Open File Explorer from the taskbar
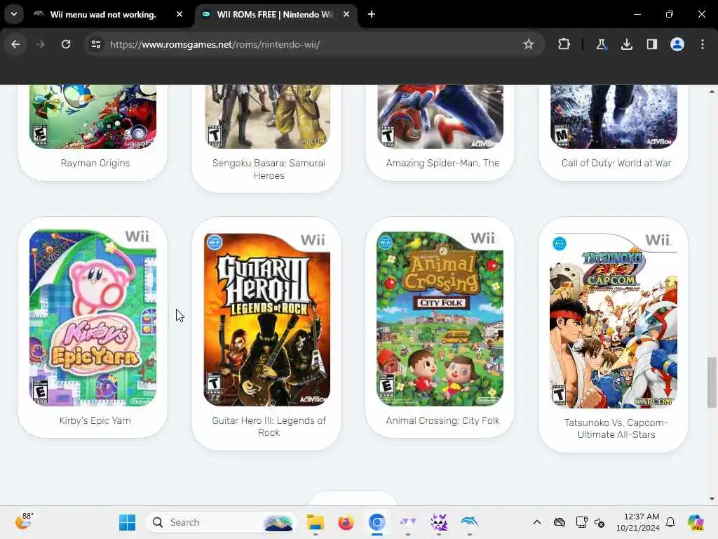The width and height of the screenshot is (718, 539). (315, 522)
